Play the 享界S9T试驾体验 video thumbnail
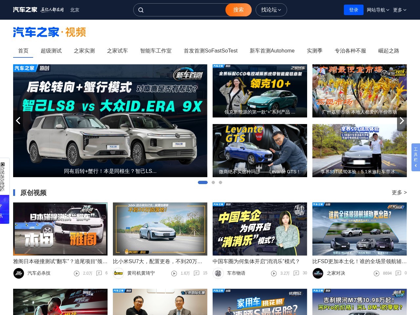Image resolution: width=420 pixels, height=315 pixels. point(360,151)
